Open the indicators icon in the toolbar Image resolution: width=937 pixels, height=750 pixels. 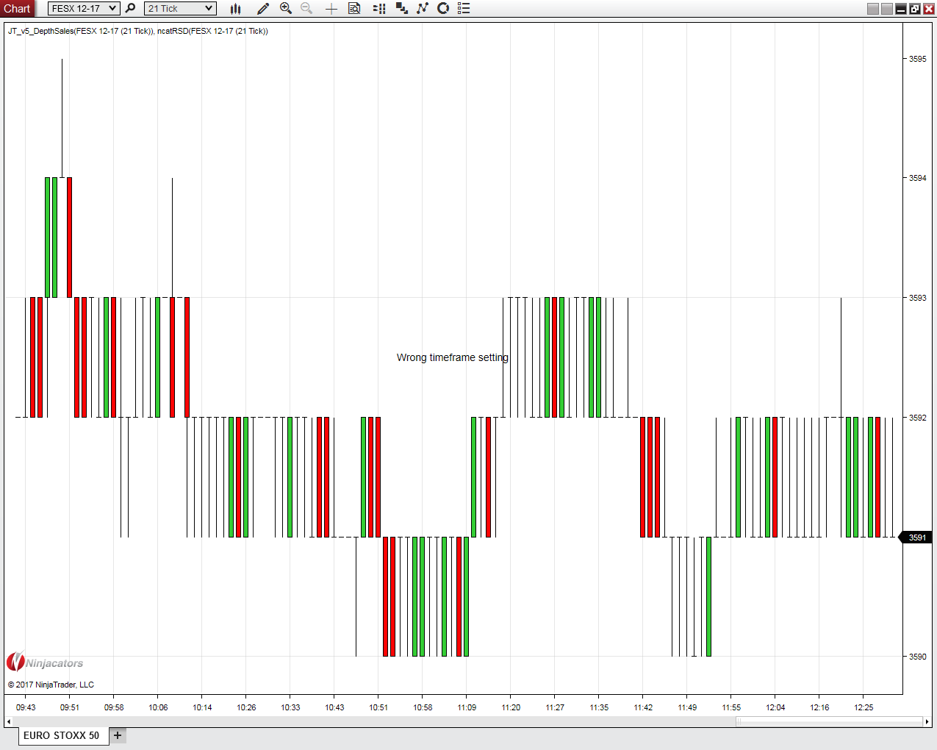pos(423,9)
